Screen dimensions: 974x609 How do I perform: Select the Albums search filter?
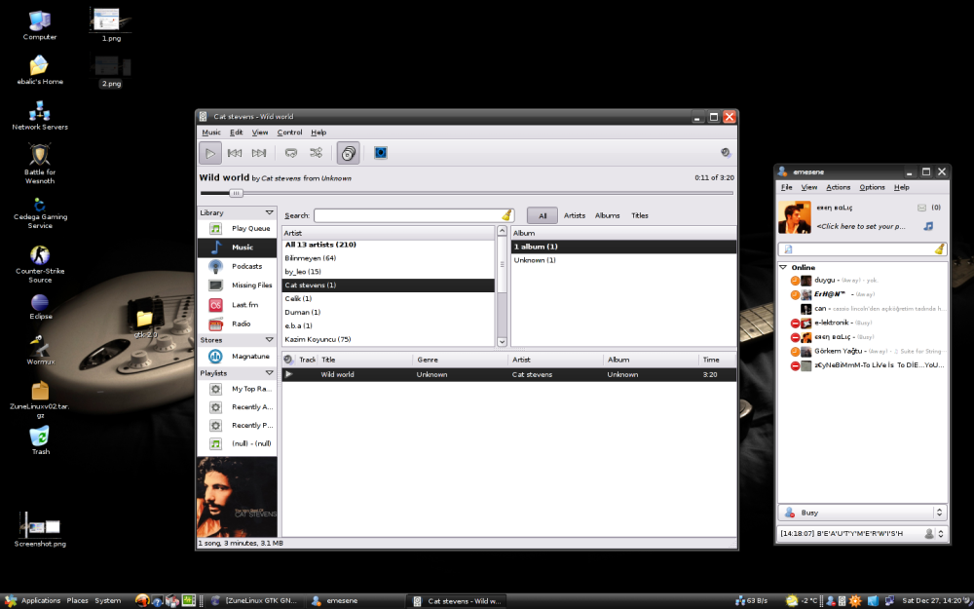click(608, 215)
